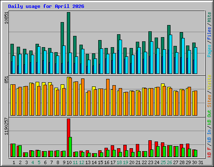Click the cyan files bar for day 26
The width and height of the screenshot is (214, 167).
[x=171, y=54]
